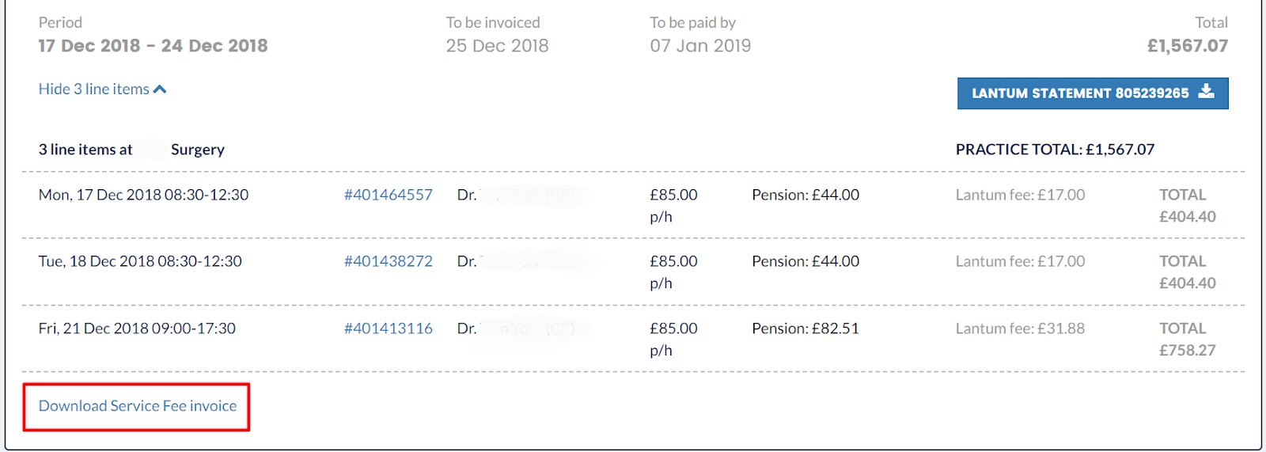The height and width of the screenshot is (452, 1266).
Task: Select the Tue, 18 Dec 2018 session row
Action: pos(633,272)
